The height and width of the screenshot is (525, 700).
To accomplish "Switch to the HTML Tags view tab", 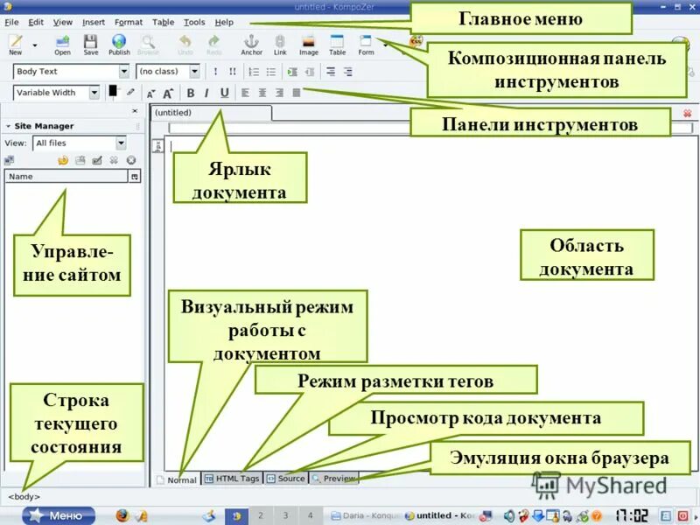I will [232, 479].
